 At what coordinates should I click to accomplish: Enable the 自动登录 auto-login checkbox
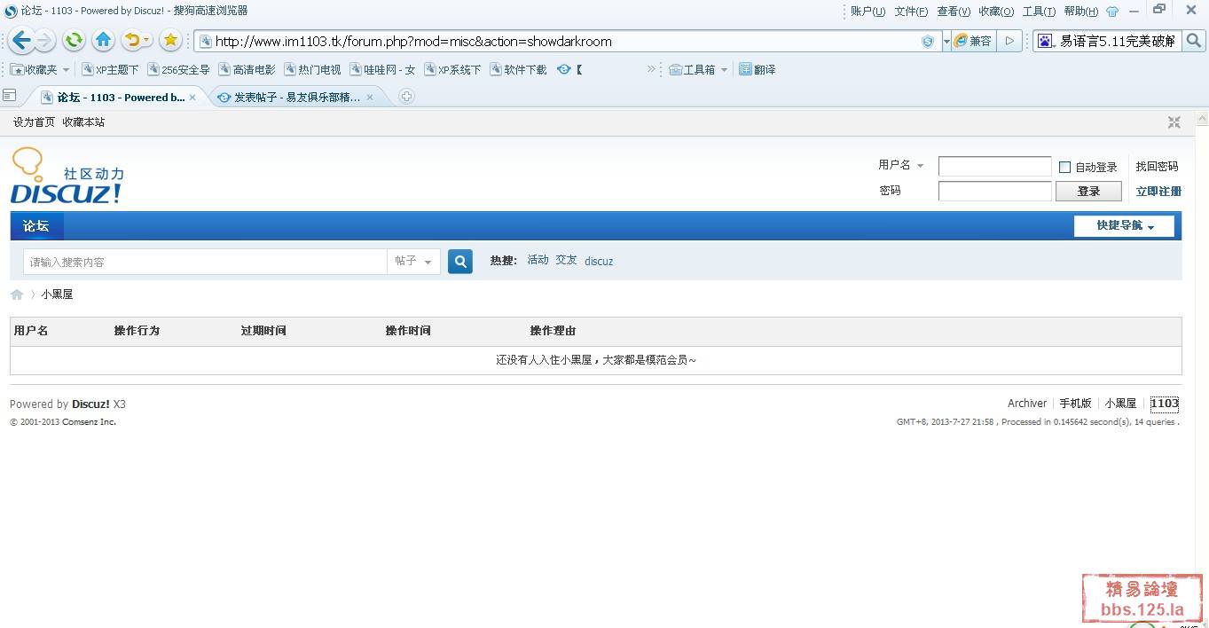(1064, 167)
